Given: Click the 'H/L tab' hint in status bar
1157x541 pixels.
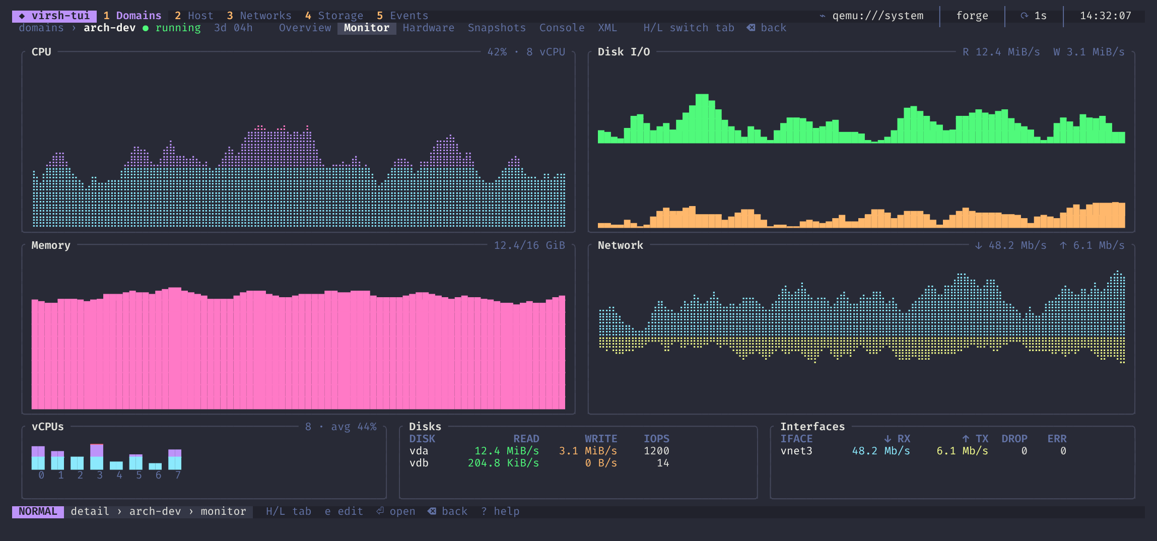Looking at the screenshot, I should tap(289, 511).
